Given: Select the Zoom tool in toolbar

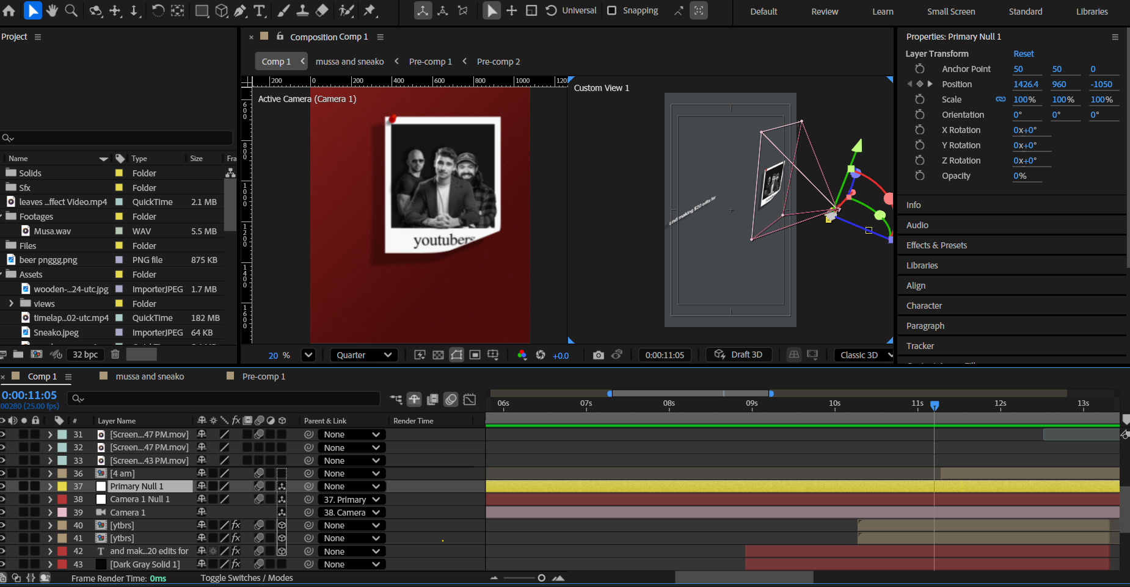Looking at the screenshot, I should coord(71,10).
